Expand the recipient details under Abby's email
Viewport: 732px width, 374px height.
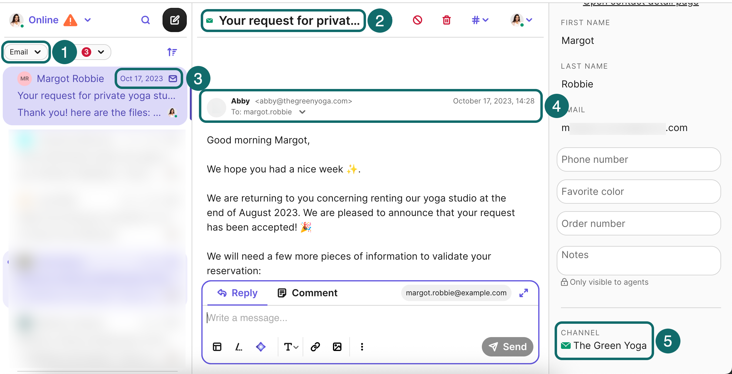tap(302, 112)
